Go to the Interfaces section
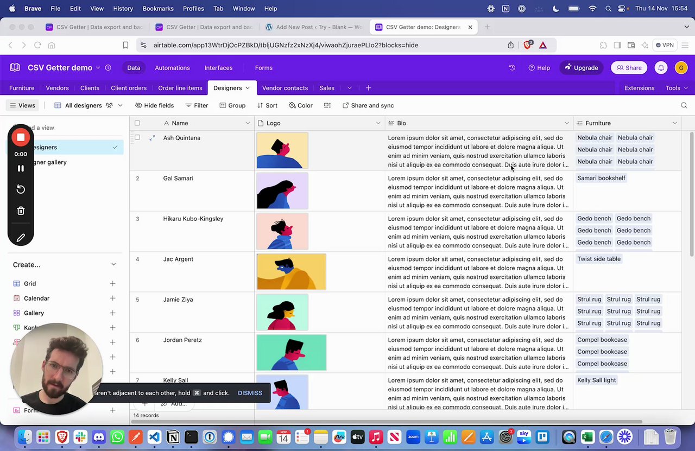 218,68
